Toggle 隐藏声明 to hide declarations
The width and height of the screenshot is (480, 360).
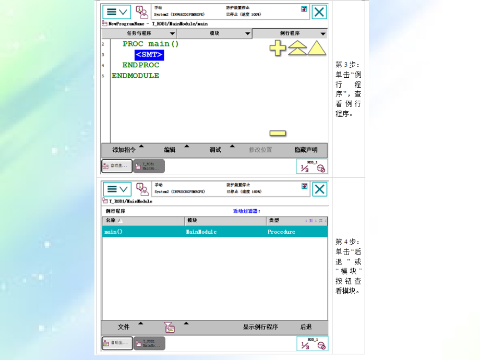(306, 150)
